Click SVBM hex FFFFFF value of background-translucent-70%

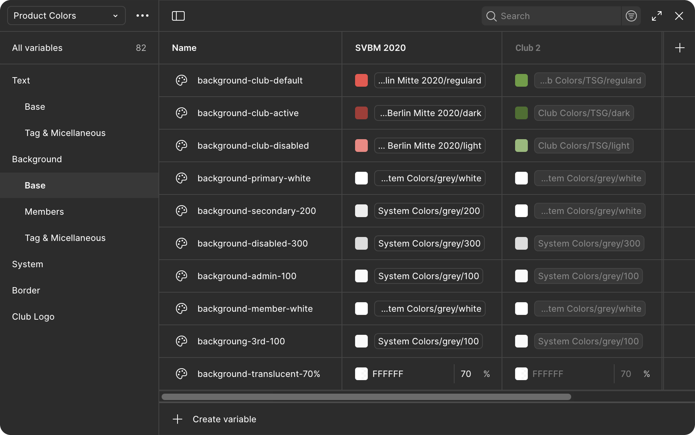pyautogui.click(x=388, y=374)
